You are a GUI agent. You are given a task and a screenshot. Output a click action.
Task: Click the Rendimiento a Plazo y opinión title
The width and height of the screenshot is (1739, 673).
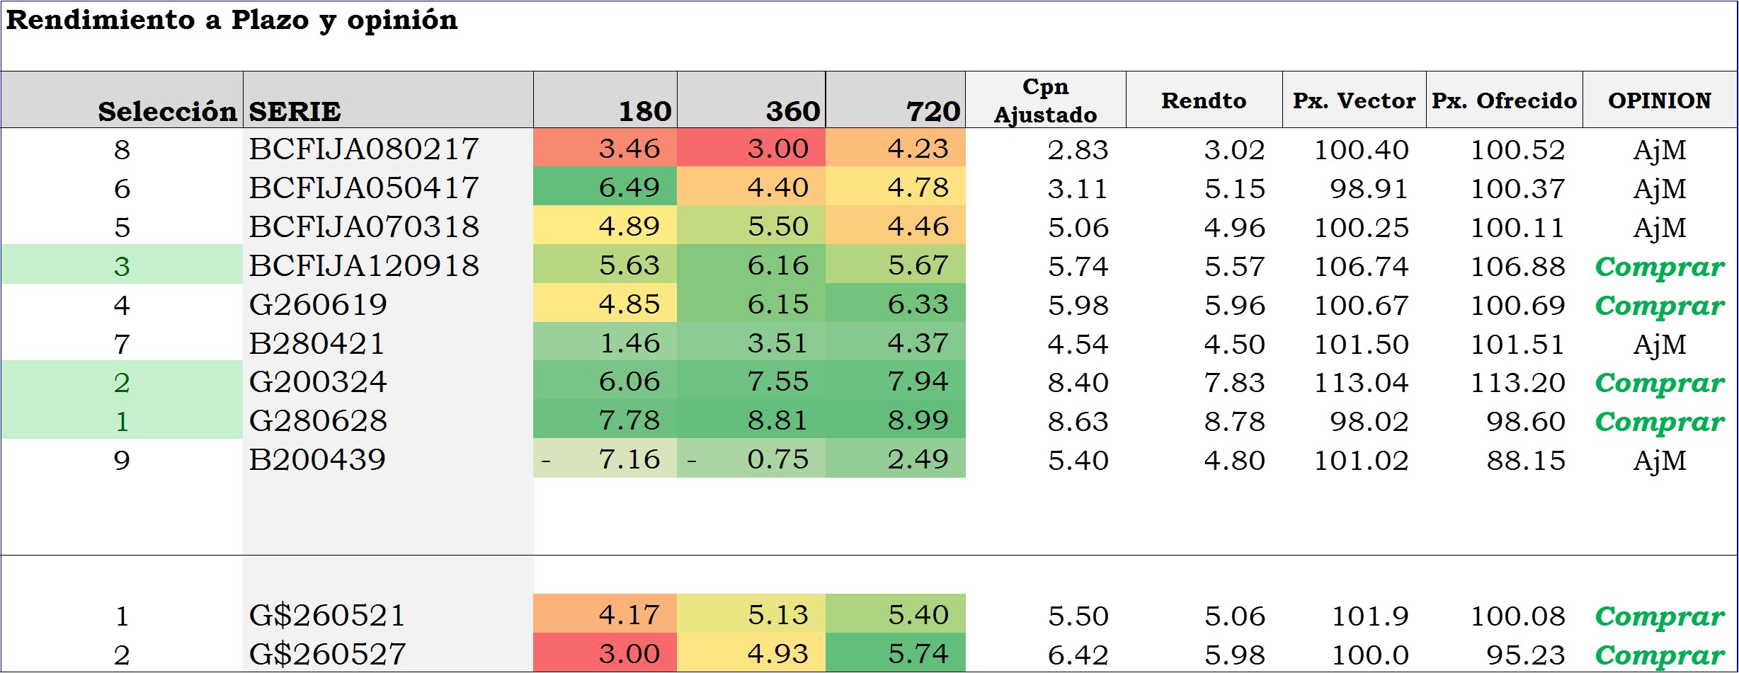(232, 20)
